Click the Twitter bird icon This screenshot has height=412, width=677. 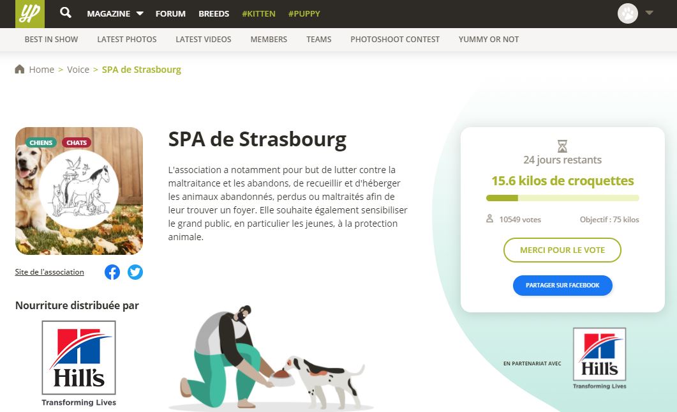[x=135, y=272]
